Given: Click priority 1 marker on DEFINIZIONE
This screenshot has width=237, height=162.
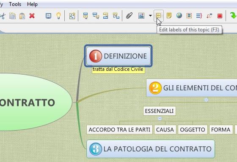Looking at the screenshot, I should coord(96,56).
